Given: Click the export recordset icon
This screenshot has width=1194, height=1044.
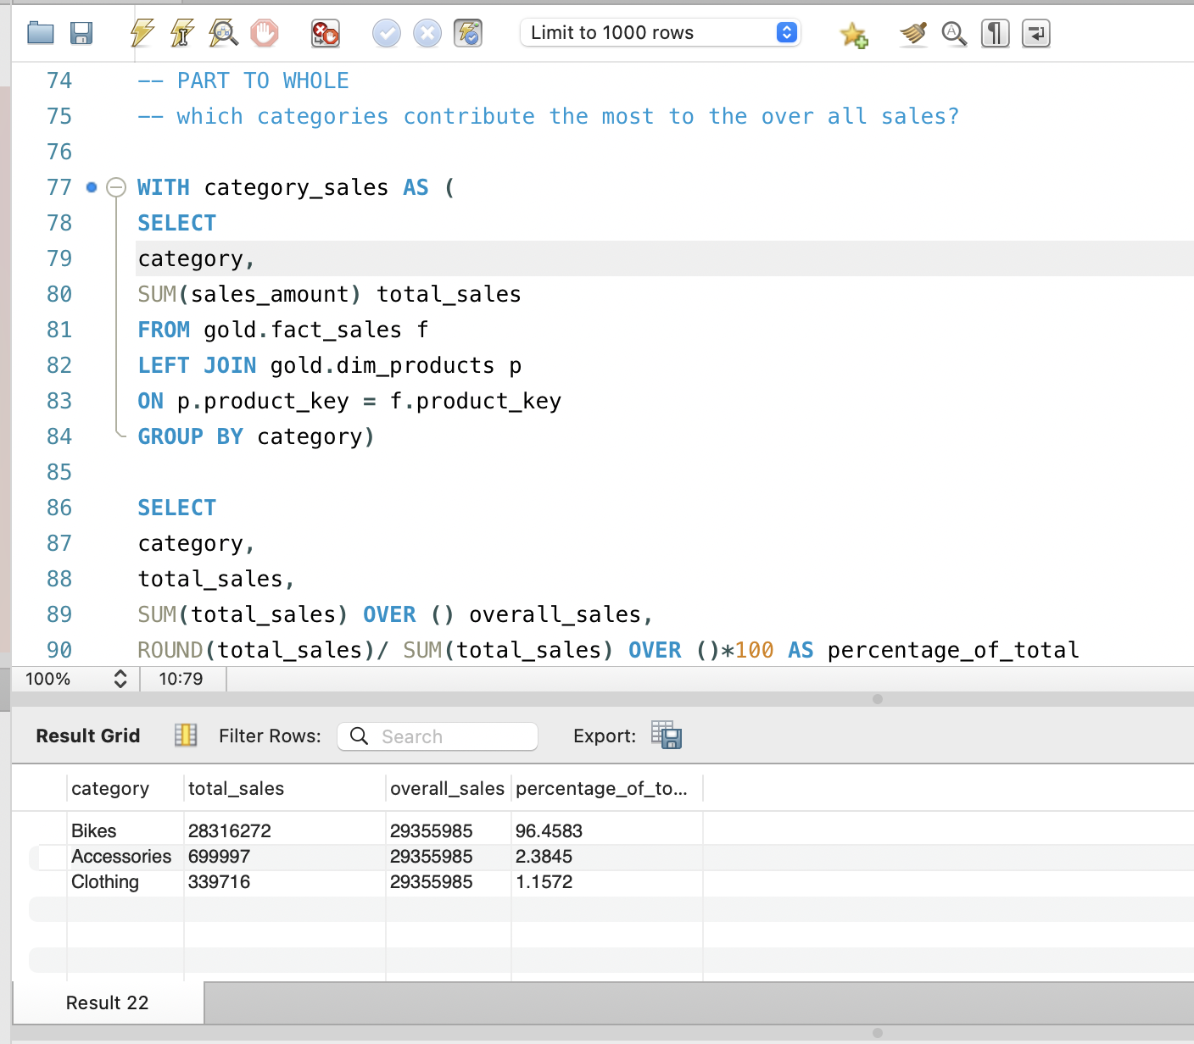Looking at the screenshot, I should point(667,735).
